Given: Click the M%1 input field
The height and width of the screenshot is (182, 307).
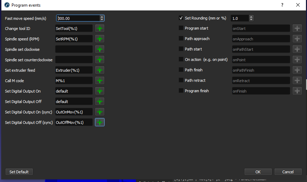Looking at the screenshot, I should 74,81.
